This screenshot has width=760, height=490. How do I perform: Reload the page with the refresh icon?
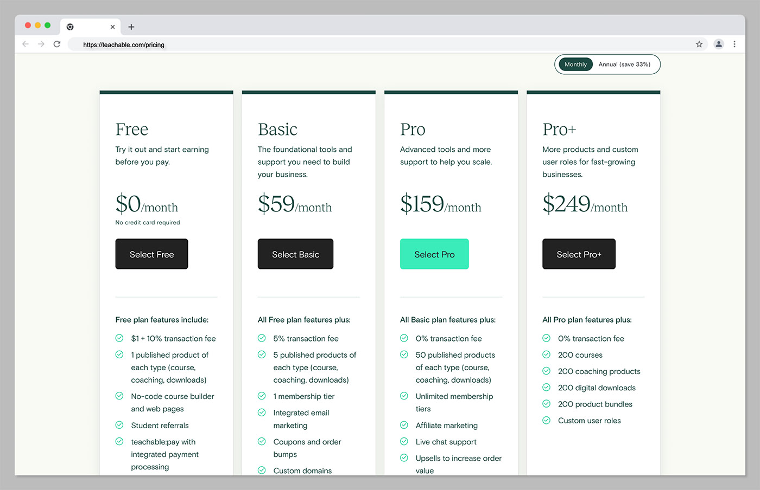coord(57,44)
